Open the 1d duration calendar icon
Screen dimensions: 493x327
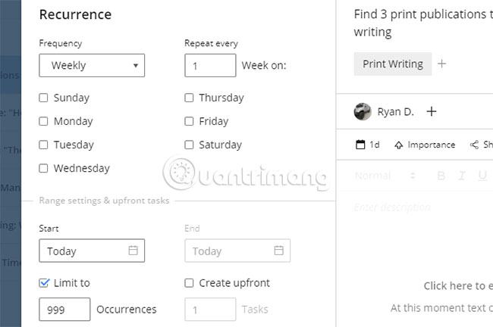[361, 145]
